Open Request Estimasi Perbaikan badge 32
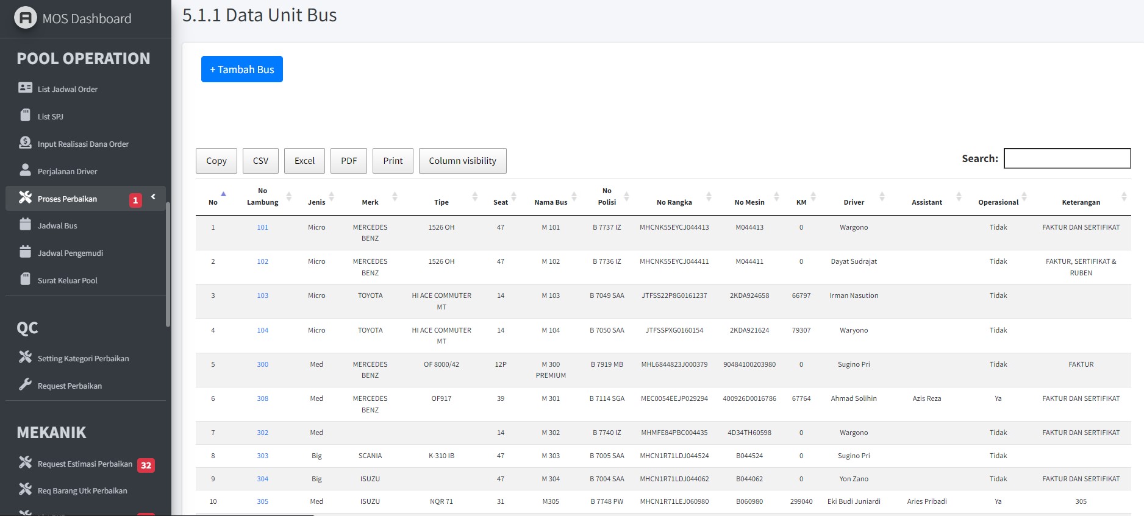This screenshot has width=1144, height=516. pos(146,465)
